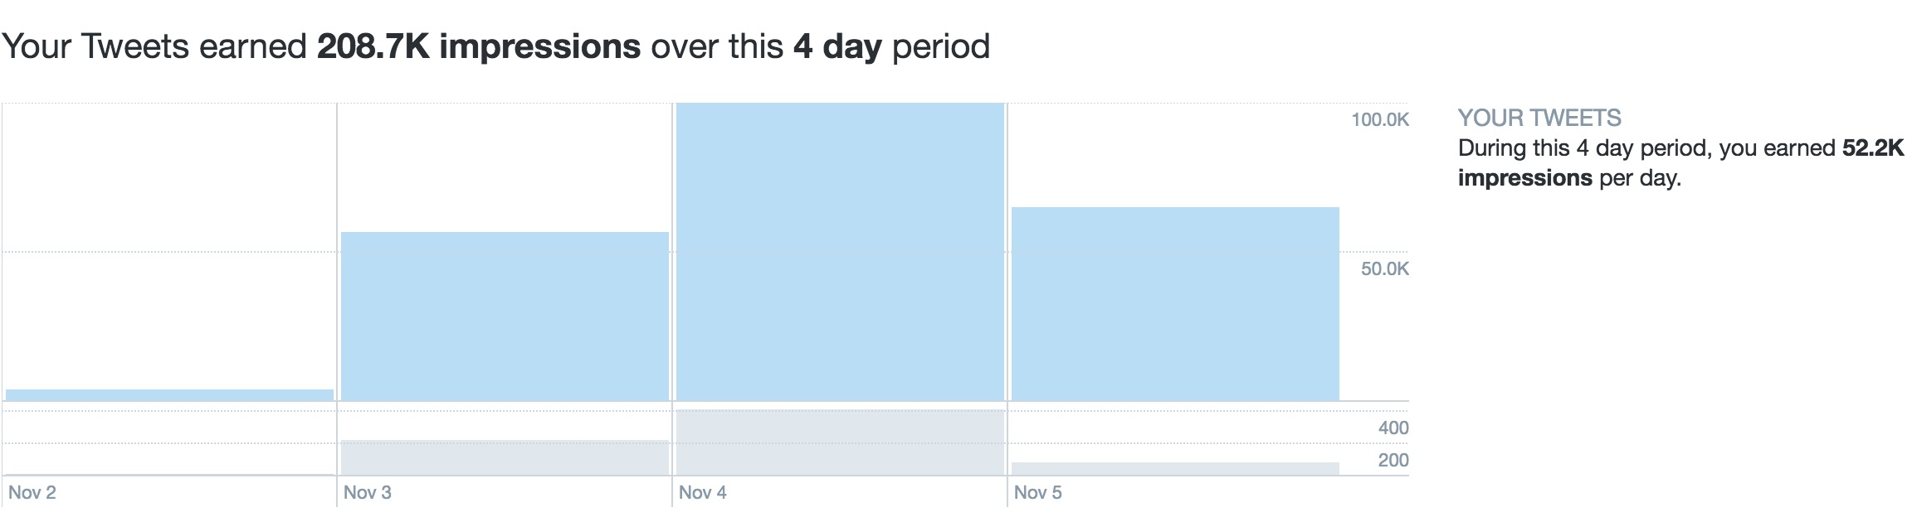Click the thin Nov 2 gray tweets bar
1917x522 pixels.
point(169,475)
